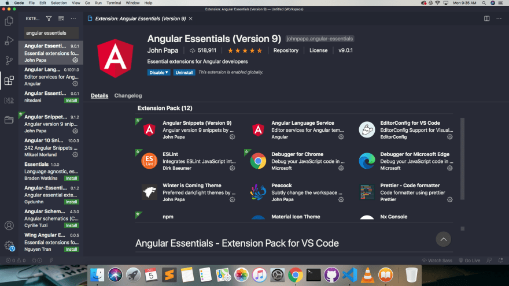Manage gear for Debugger for Chrome
The width and height of the screenshot is (509, 286).
pos(341,168)
